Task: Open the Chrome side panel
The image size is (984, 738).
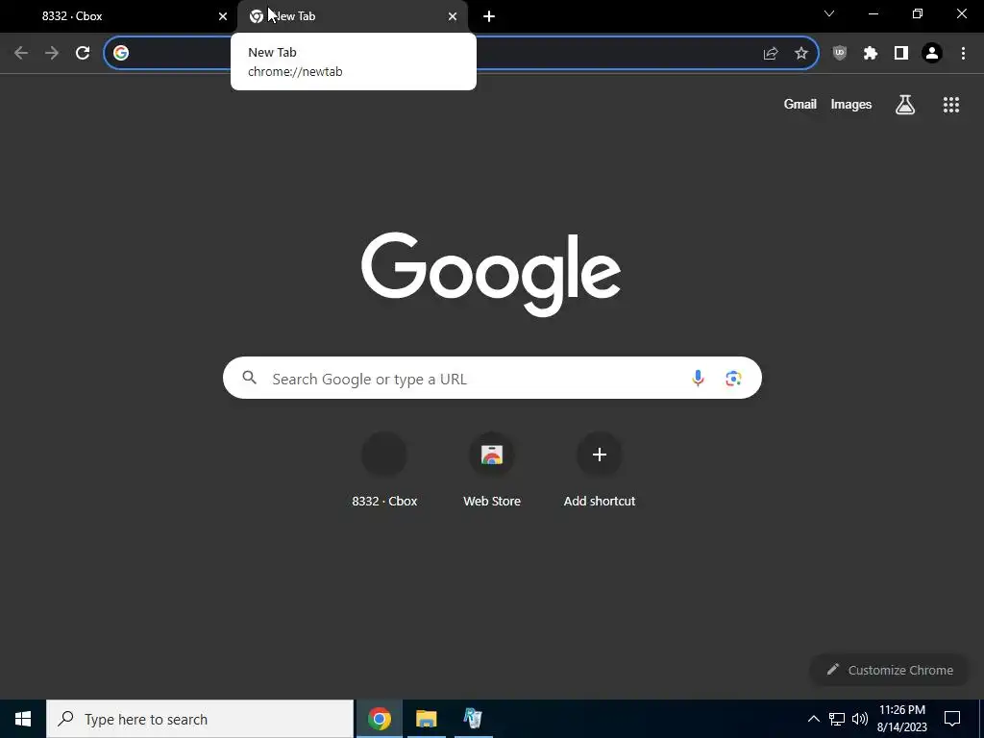Action: [901, 54]
